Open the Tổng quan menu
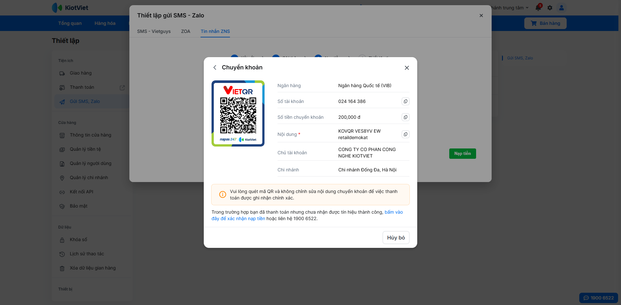Viewport: 621px width, 305px height. [70, 23]
